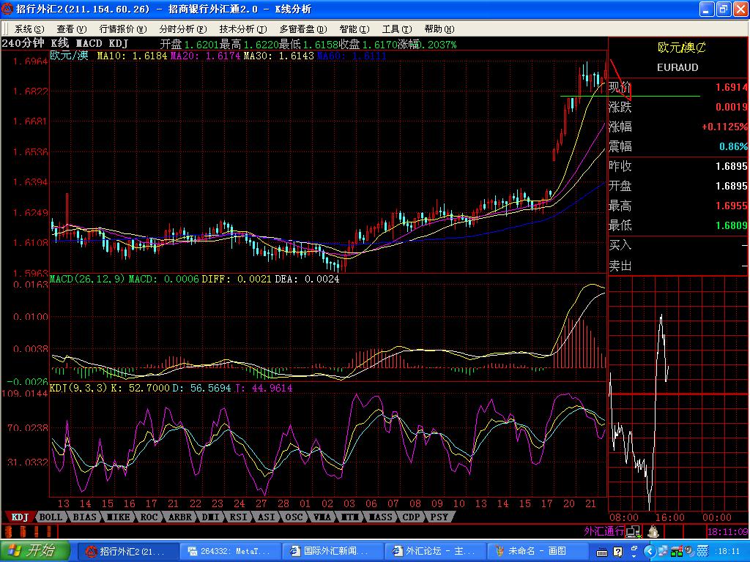The width and height of the screenshot is (750, 562).
Task: Click the MA10: 1.6184 indicator text
Action: pyautogui.click(x=132, y=56)
